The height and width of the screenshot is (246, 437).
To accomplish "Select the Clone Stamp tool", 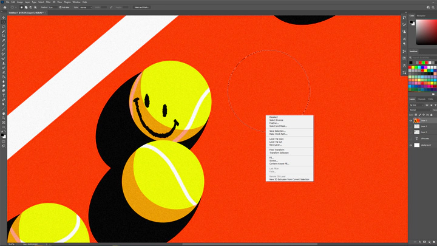I will 4,63.
